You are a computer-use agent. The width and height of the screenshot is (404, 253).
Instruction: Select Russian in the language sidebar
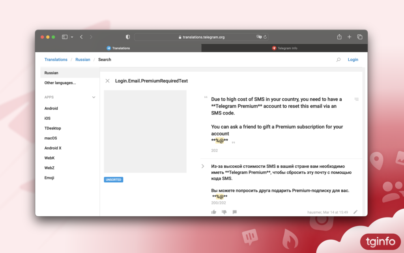coord(70,73)
